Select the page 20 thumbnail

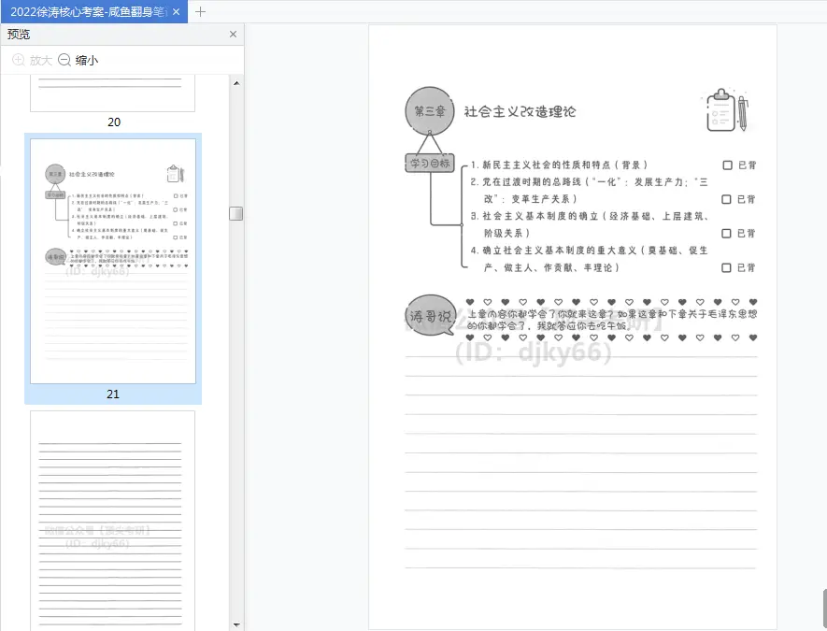(x=112, y=93)
